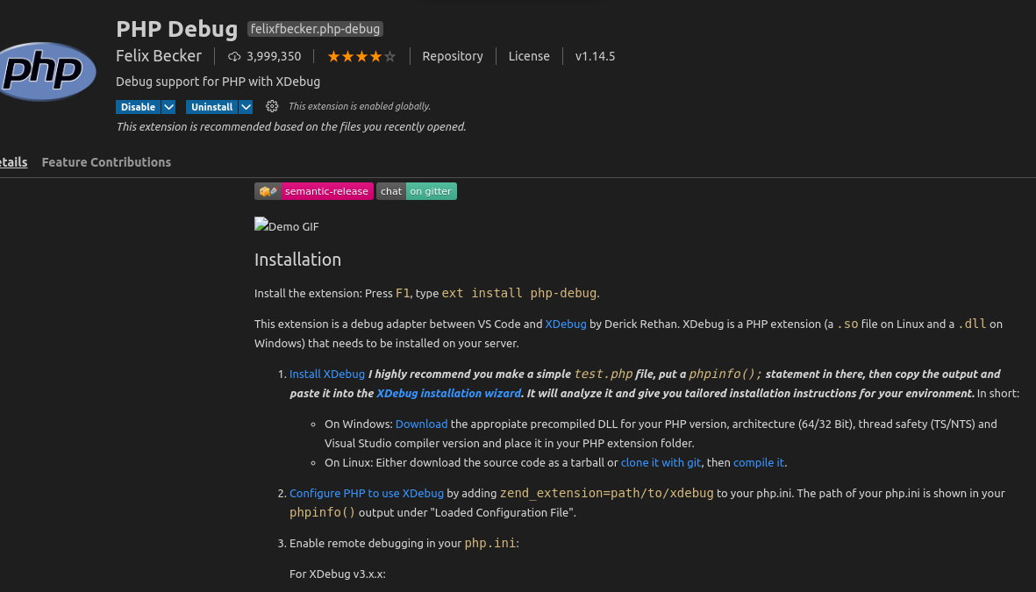Open the License link

[x=529, y=56]
